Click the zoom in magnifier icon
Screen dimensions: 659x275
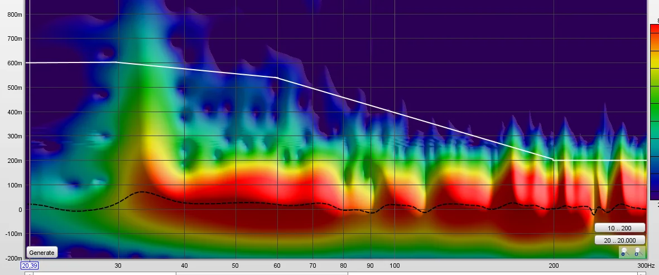tap(638, 252)
